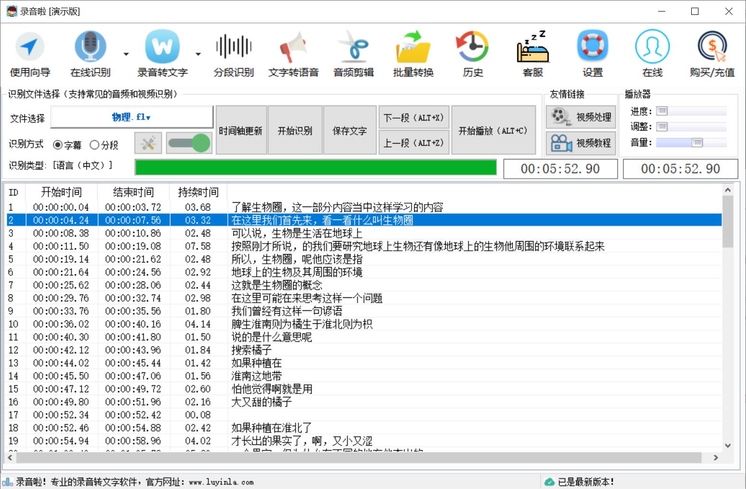Screen dimensions: 746x489
Task: Click the 持续时间 column header
Action: click(x=198, y=192)
